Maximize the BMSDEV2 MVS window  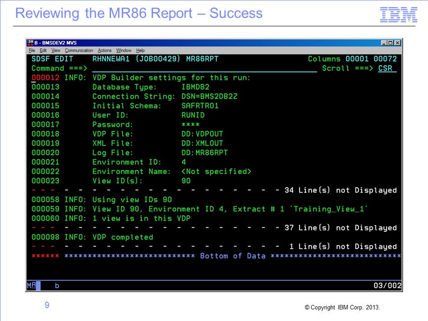(391, 43)
